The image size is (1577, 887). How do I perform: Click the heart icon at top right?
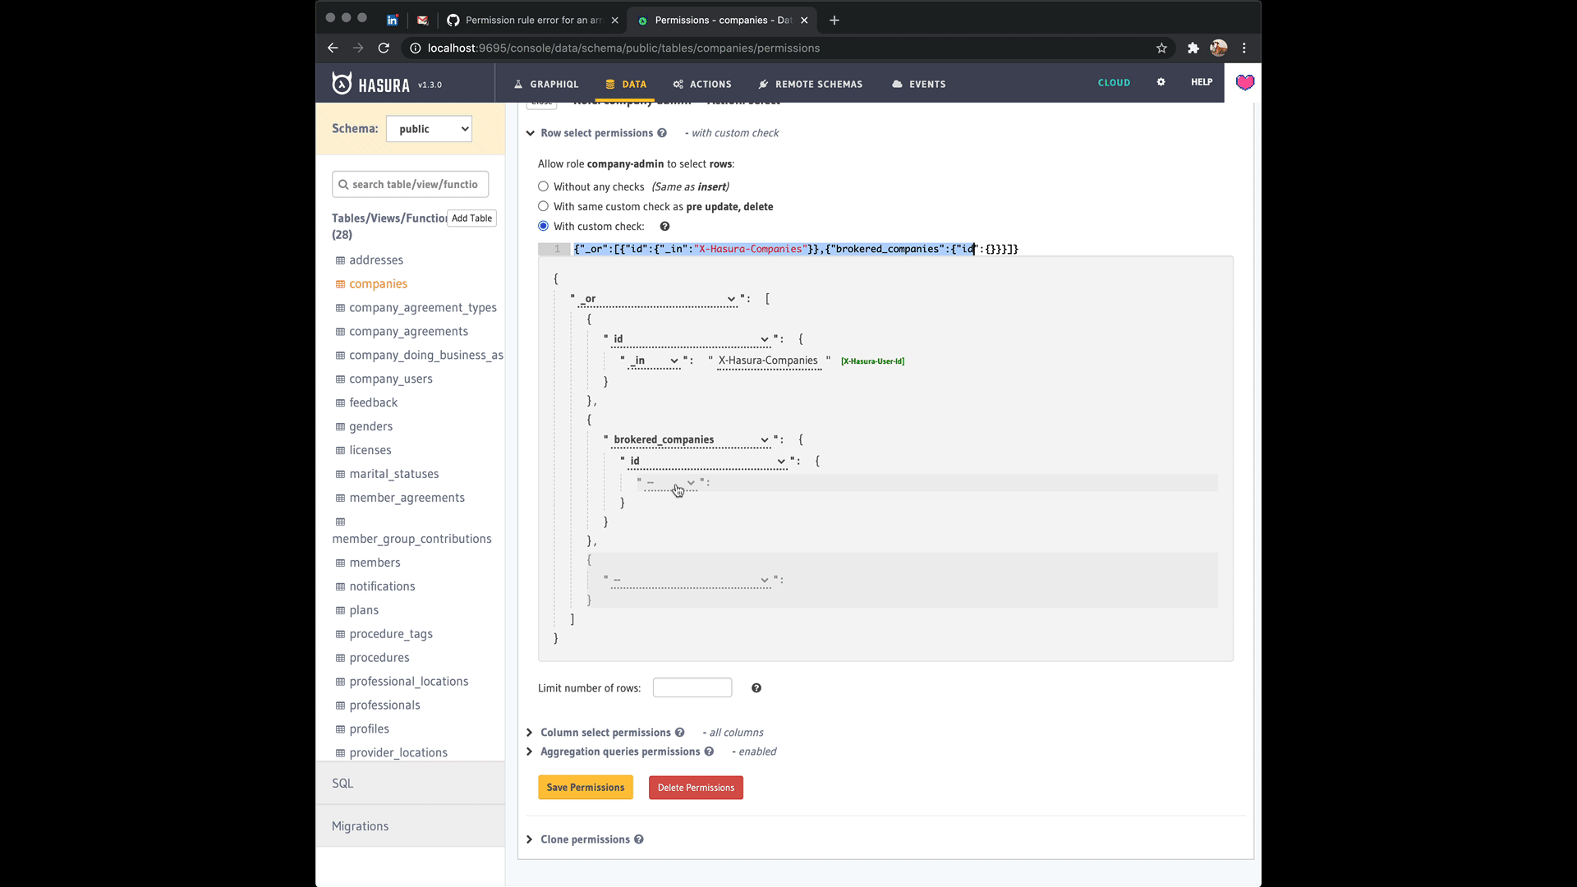[1244, 83]
